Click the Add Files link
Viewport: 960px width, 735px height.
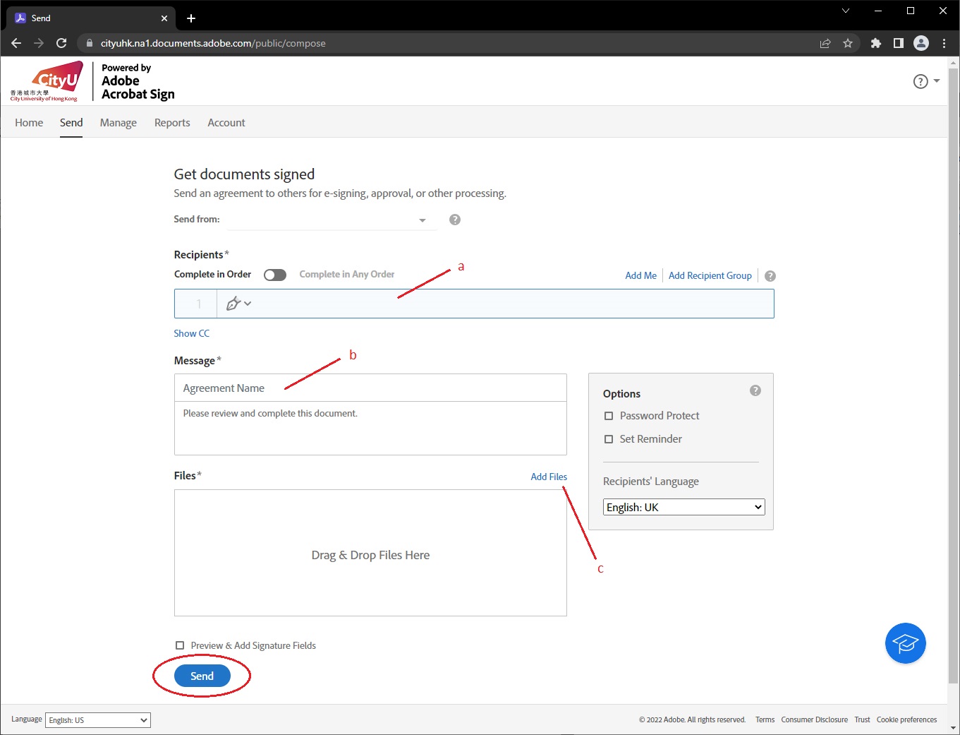click(548, 477)
